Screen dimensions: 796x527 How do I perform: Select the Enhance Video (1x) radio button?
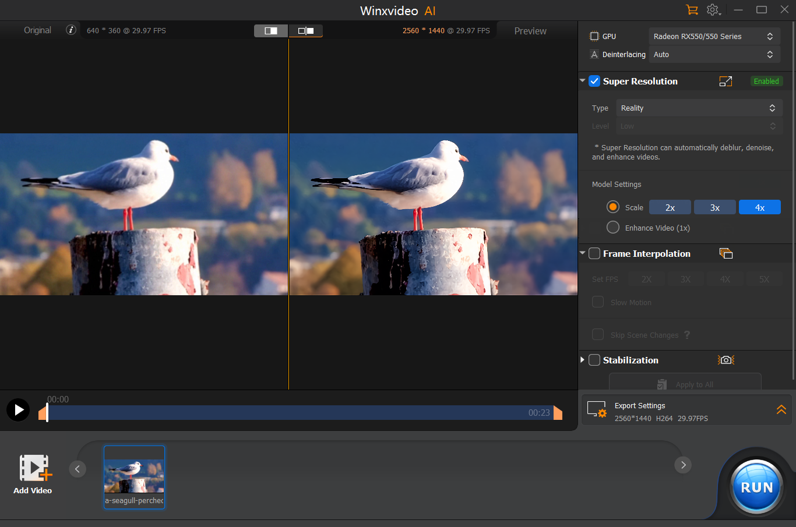(613, 228)
